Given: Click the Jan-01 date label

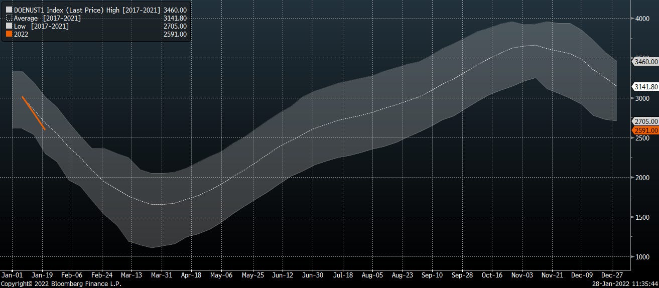Looking at the screenshot, I should click(x=12, y=275).
